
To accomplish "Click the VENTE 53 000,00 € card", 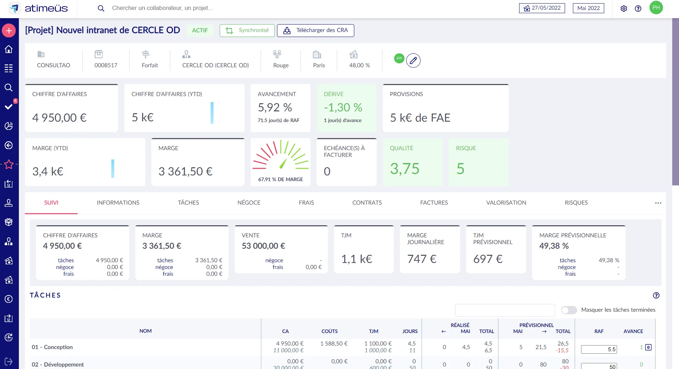I will tap(281, 249).
